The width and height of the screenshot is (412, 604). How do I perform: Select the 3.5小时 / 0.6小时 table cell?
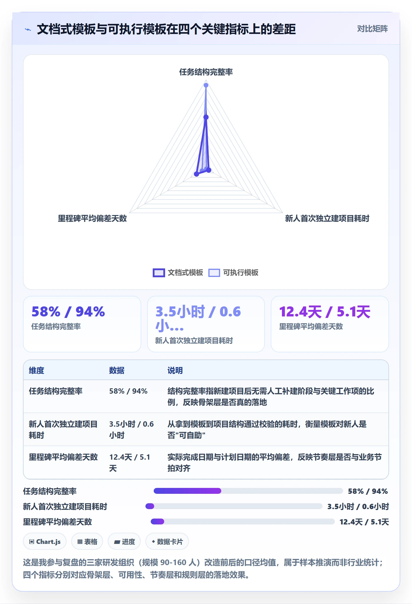tap(133, 429)
